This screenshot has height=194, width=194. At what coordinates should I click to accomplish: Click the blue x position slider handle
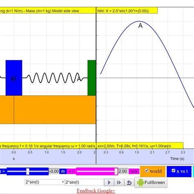[28, 171]
